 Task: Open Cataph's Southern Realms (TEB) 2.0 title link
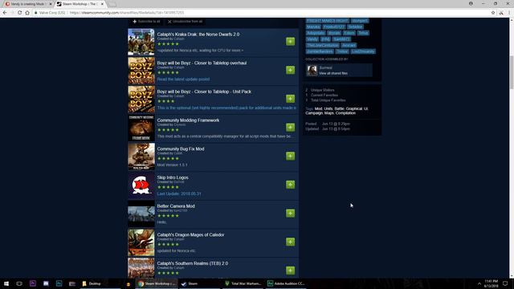tap(193, 263)
